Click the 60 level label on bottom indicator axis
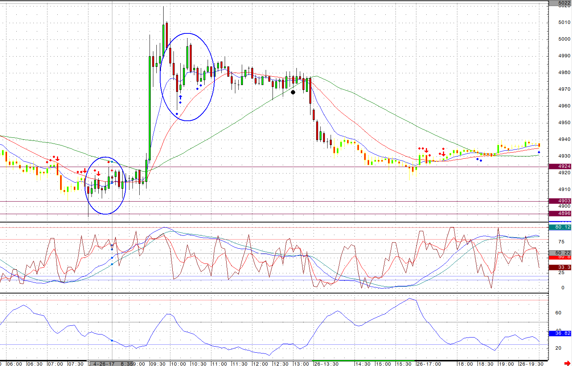The image size is (572, 366). (558, 313)
